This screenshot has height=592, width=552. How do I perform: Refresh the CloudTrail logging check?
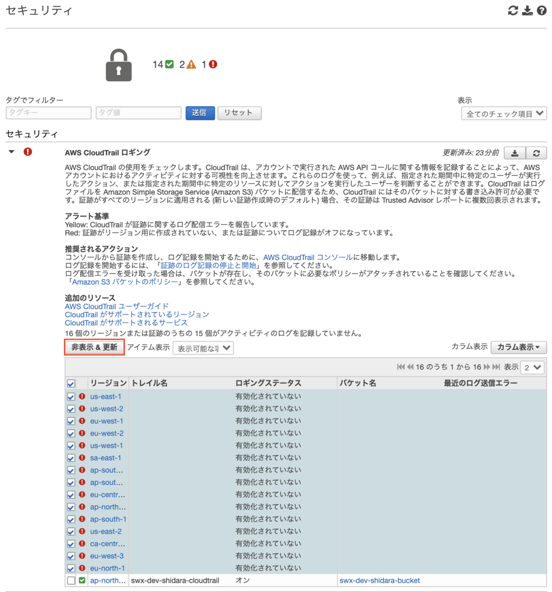[536, 153]
